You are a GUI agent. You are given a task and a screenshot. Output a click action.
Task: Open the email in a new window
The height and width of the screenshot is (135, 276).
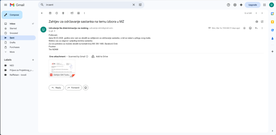coord(262,21)
